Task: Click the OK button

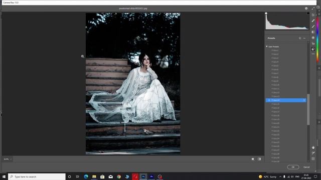Action: (x=293, y=167)
